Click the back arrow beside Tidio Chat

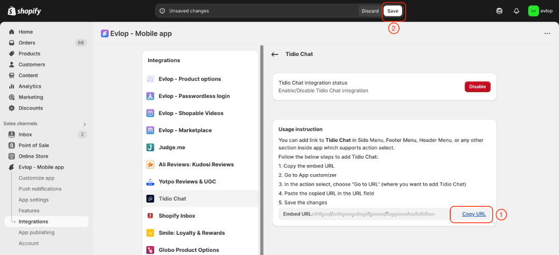tap(275, 54)
